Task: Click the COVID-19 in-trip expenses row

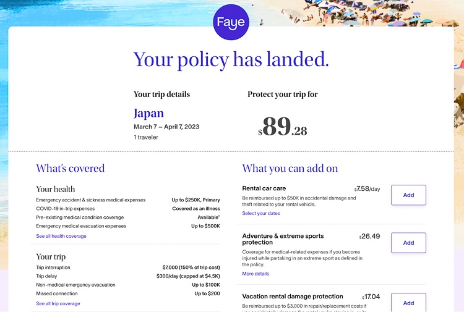Action: coord(128,209)
